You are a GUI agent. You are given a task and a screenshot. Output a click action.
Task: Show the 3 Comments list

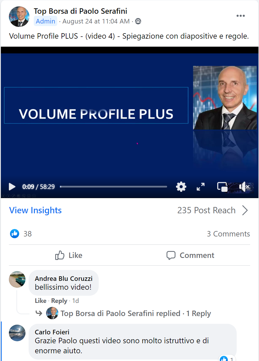pos(228,234)
